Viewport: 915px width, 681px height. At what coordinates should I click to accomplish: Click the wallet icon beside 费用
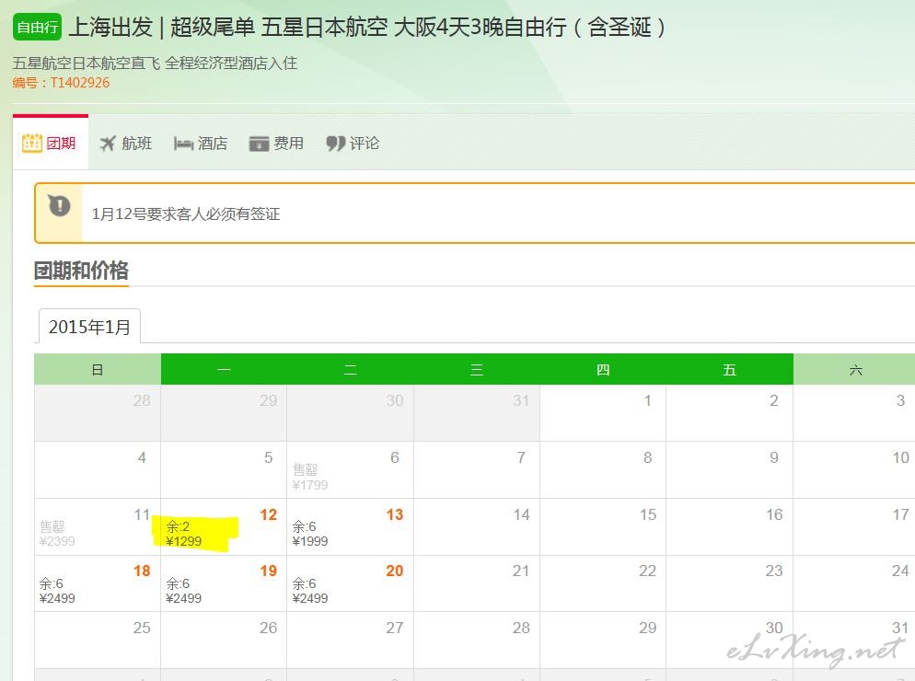pos(259,144)
